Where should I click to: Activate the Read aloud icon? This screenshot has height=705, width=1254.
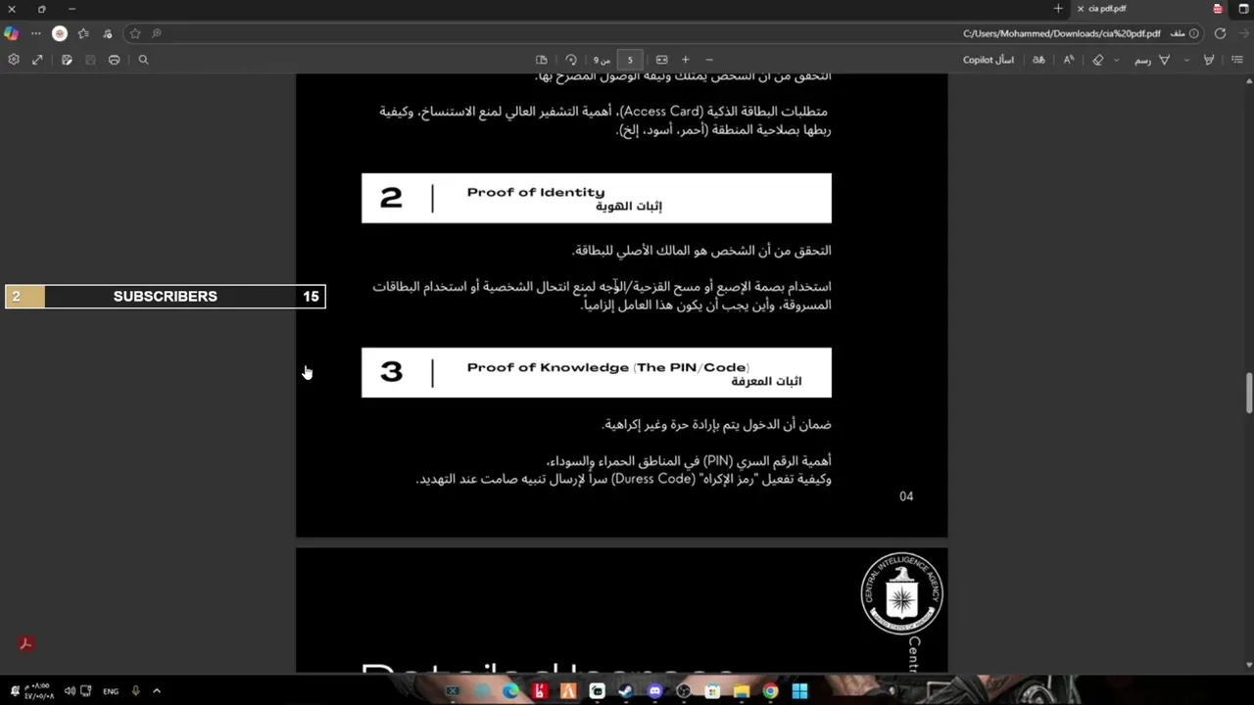(x=1069, y=60)
